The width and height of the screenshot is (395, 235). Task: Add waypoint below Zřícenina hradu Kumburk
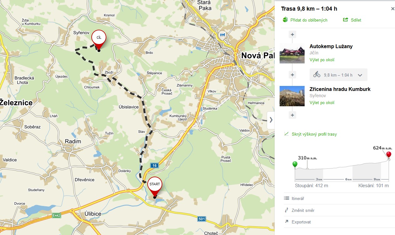point(292,115)
